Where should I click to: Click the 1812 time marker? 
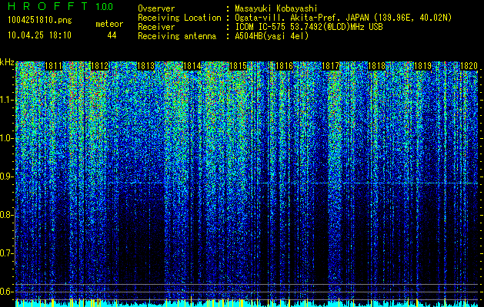99,66
